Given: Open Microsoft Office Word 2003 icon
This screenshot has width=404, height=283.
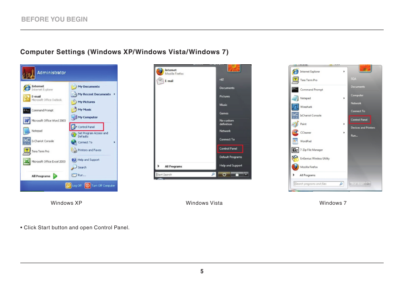Looking at the screenshot, I should 27,121.
